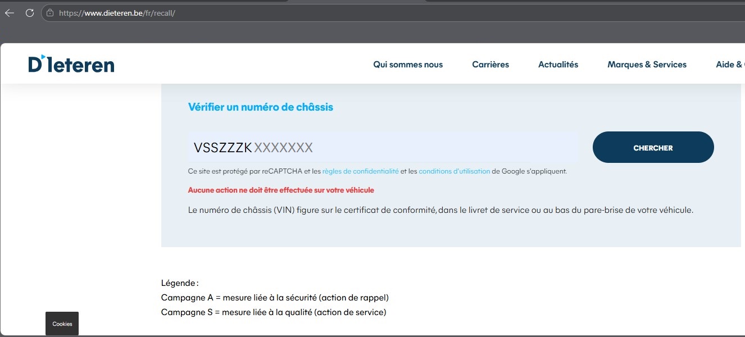
Task: Click the CHERCHER button
Action: click(x=653, y=148)
